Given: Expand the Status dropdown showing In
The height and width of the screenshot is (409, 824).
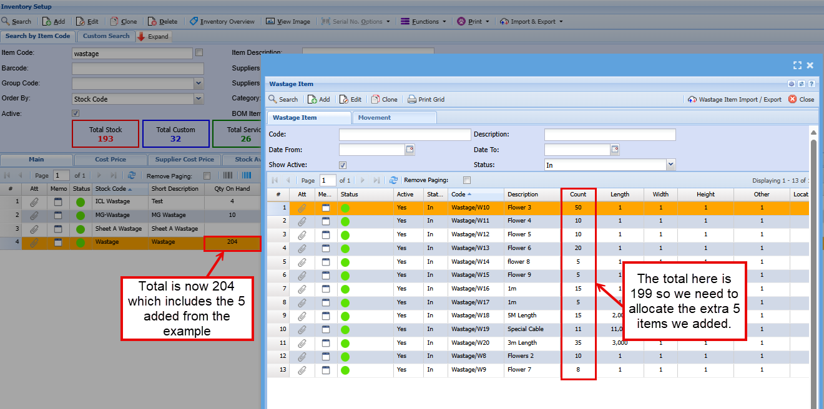Looking at the screenshot, I should click(670, 165).
